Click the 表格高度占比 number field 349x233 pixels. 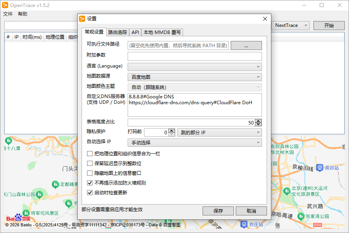click(191, 123)
